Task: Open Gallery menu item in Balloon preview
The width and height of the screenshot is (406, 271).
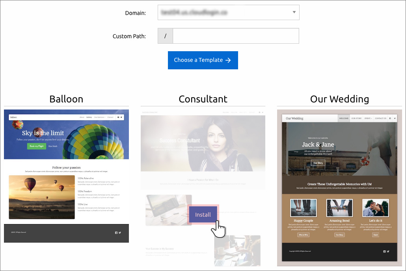Action: pos(89,117)
